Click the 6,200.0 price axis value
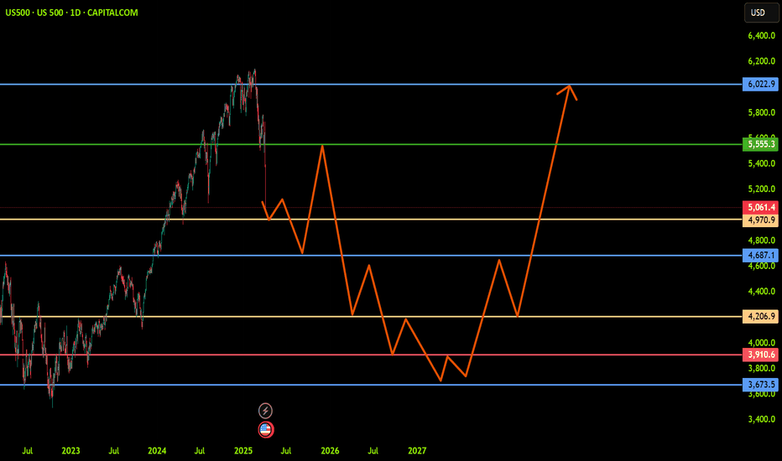The image size is (782, 461). point(762,61)
